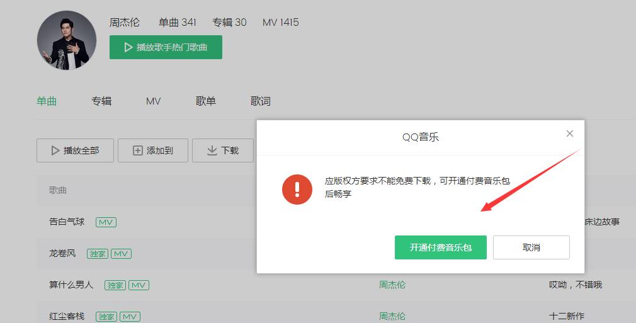Image resolution: width=636 pixels, height=323 pixels.
Task: Click the 独家 badge beside 龙卷风
Action: (x=98, y=254)
